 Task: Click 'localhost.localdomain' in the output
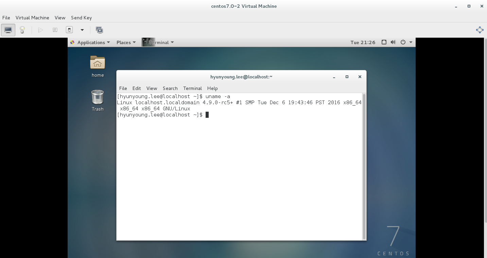pyautogui.click(x=167, y=103)
